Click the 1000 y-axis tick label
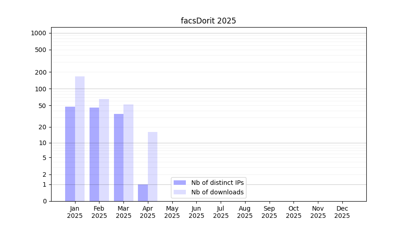The width and height of the screenshot is (407, 226). (x=38, y=33)
